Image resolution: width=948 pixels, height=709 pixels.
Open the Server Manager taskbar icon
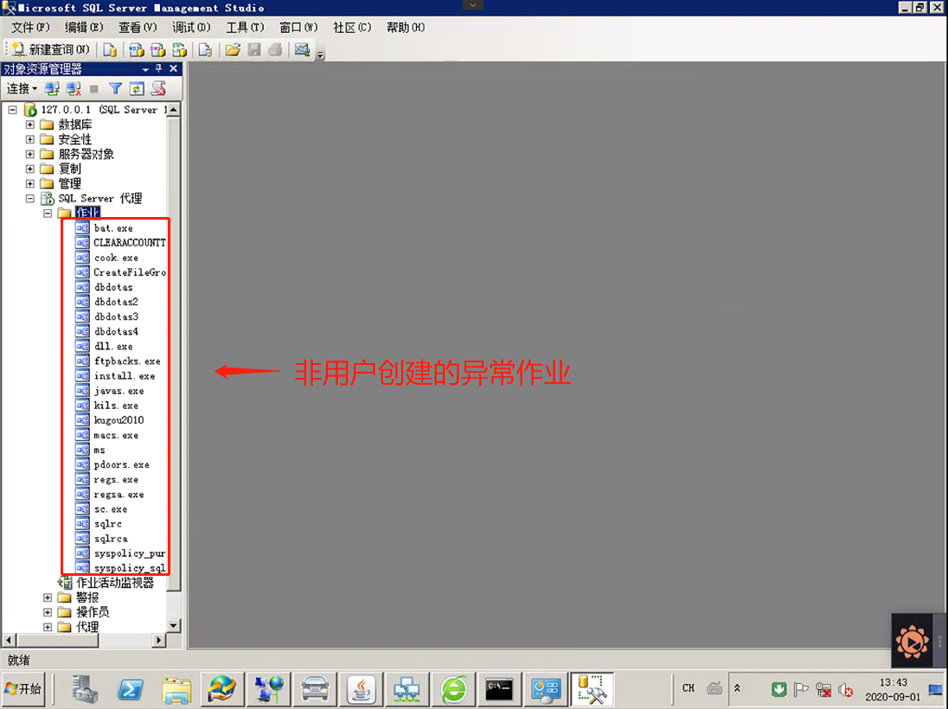pos(85,690)
